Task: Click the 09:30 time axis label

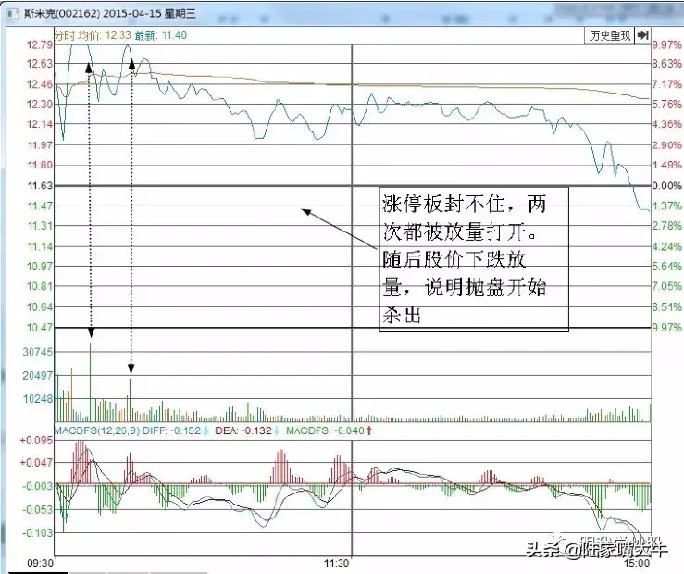Action: coord(40,563)
